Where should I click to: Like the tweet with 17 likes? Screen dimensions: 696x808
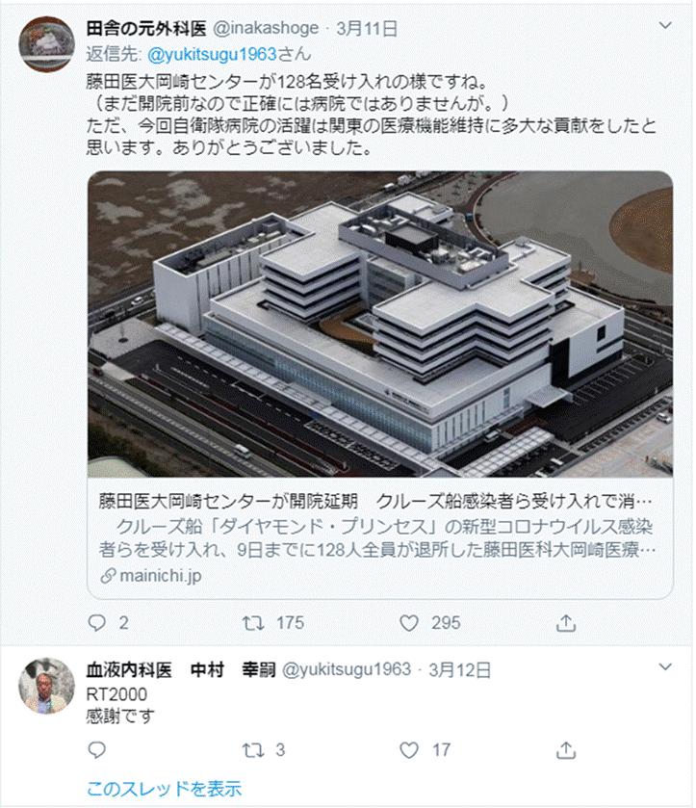[409, 750]
